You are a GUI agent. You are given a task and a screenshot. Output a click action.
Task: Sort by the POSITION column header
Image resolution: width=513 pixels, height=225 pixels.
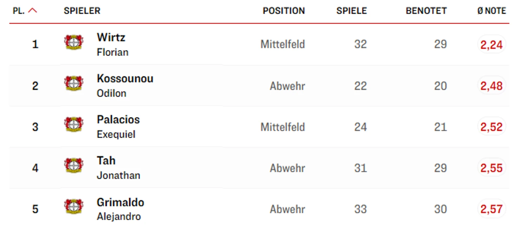284,11
